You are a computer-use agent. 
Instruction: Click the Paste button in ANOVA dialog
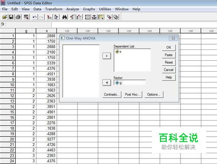169,55
